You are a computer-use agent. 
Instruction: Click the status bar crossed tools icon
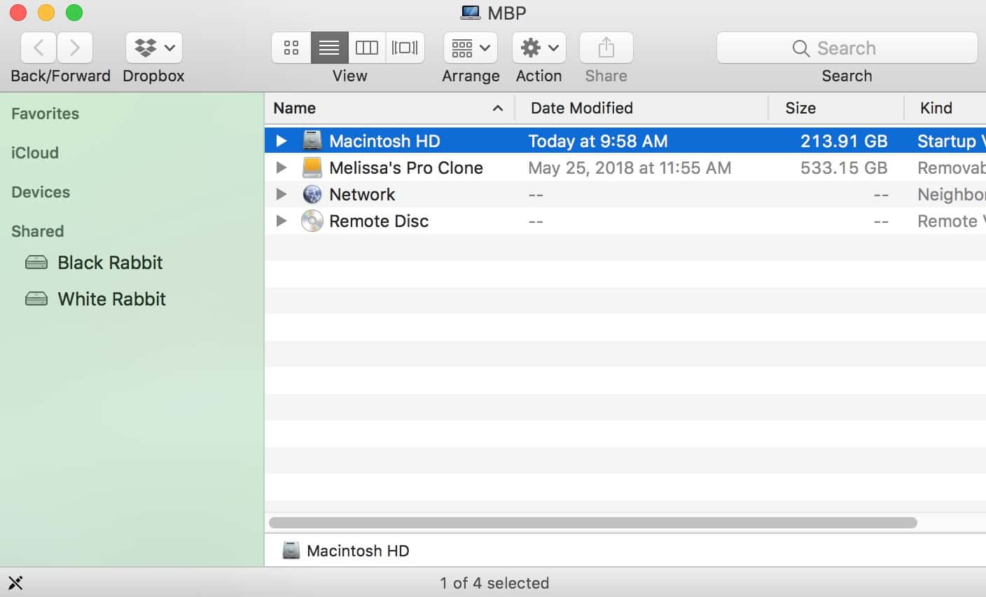pos(15,583)
